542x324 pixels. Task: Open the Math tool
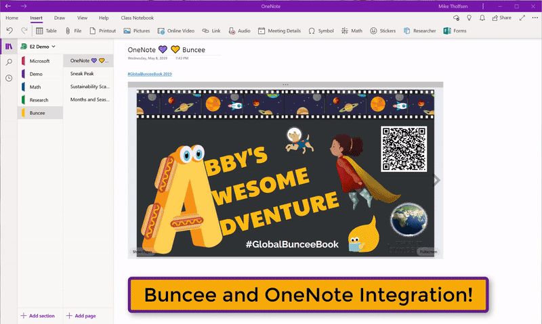coord(352,30)
